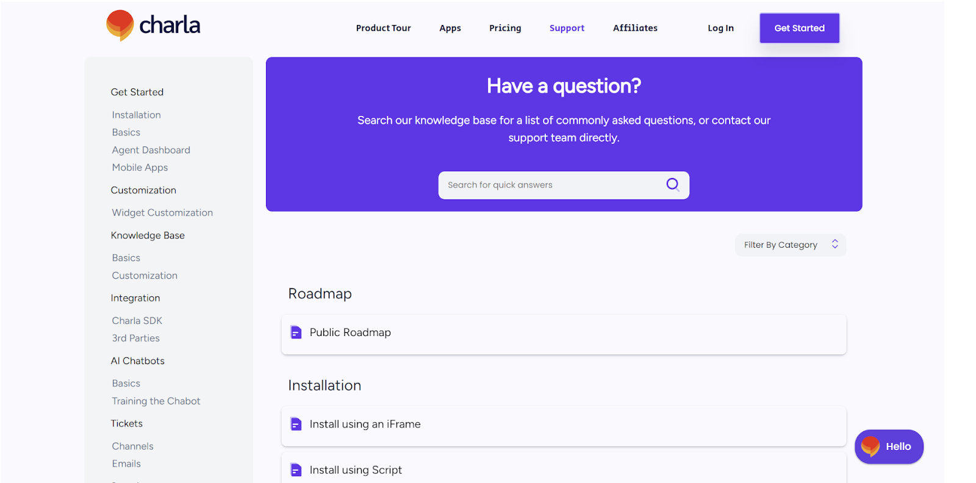Open the Pricing page
The image size is (976, 483).
[x=504, y=27]
